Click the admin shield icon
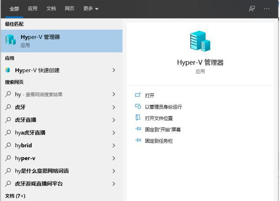Screen dimensions: 280x201 pos(138,106)
